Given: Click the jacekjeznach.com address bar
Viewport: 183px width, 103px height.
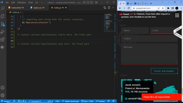Looking at the screenshot, I should [143, 8].
